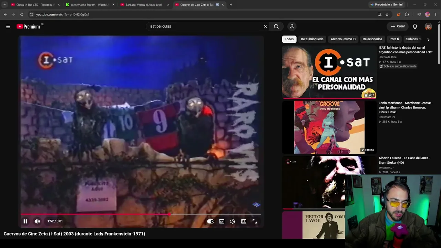Image resolution: width=441 pixels, height=248 pixels.
Task: Go back to the previous page
Action: [x=5, y=14]
